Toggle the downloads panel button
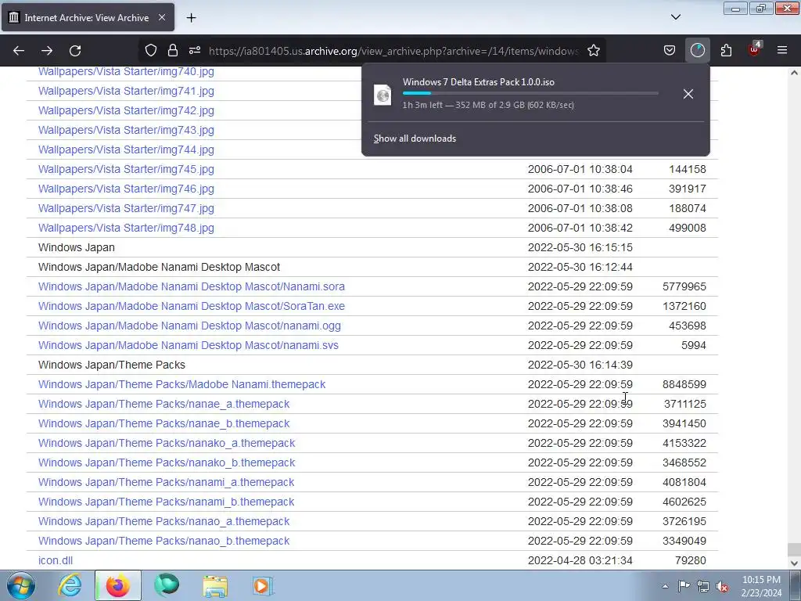 tap(697, 51)
